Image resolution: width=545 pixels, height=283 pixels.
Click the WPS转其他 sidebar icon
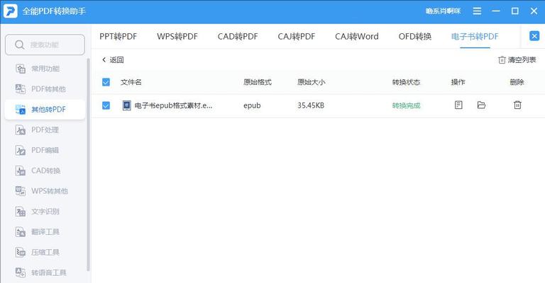tap(21, 191)
